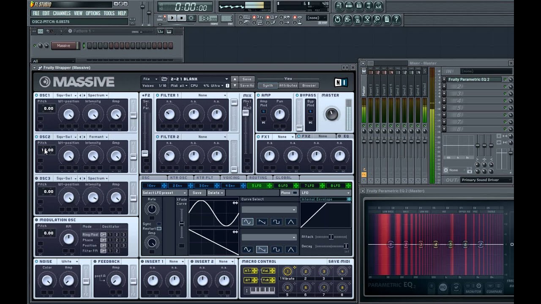Toggle the LFO Restart checkbox
Image resolution: width=541 pixels, height=304 pixels.
(x=159, y=228)
